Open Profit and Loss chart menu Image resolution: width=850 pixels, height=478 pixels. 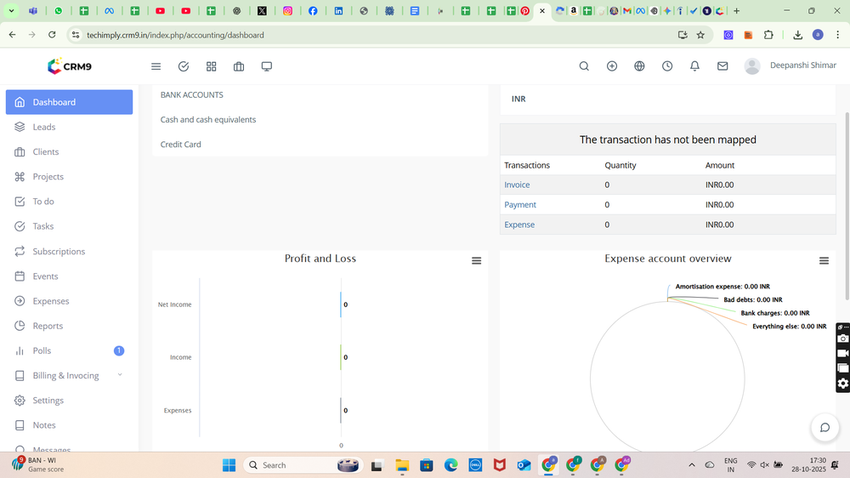pyautogui.click(x=477, y=261)
